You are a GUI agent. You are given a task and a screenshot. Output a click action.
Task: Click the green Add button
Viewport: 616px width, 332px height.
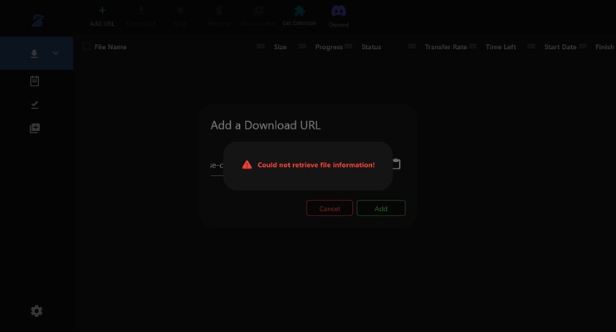click(x=381, y=208)
